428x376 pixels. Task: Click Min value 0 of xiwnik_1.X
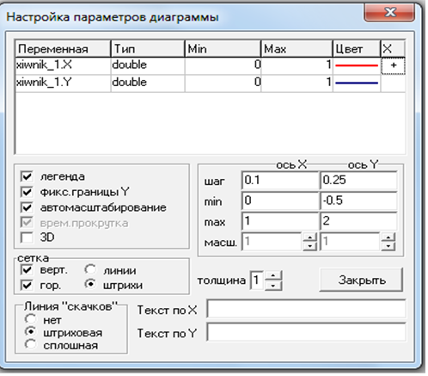coord(223,65)
